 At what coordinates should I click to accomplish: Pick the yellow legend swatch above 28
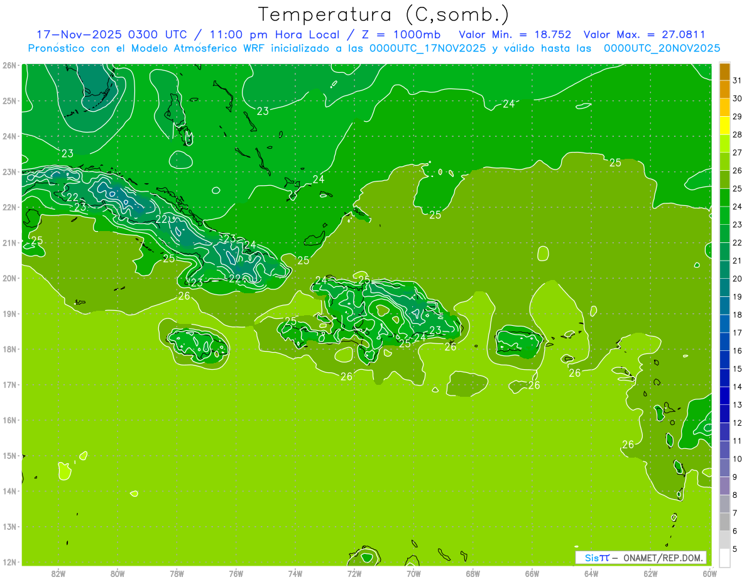[724, 126]
